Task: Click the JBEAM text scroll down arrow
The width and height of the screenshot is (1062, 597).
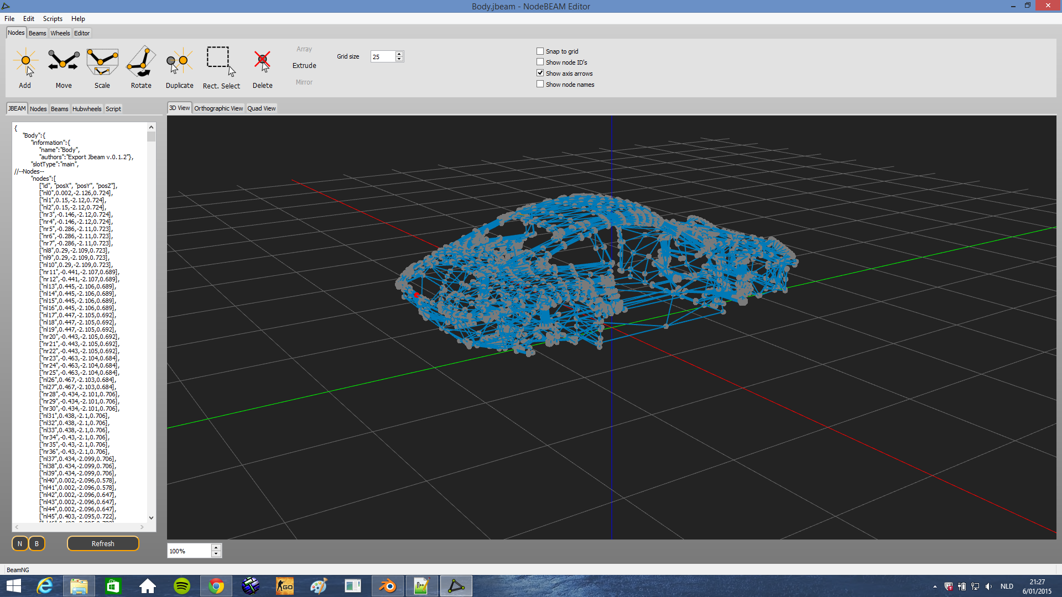Action: tap(151, 517)
